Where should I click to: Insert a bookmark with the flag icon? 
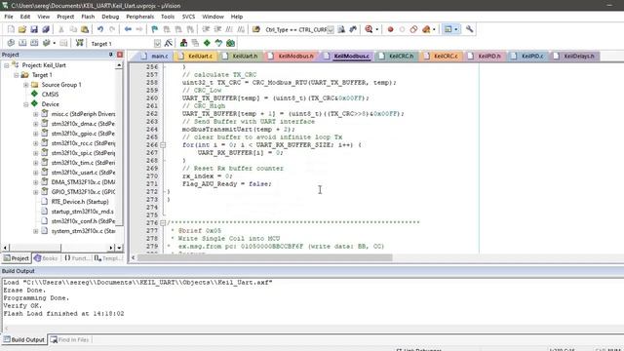click(x=154, y=29)
